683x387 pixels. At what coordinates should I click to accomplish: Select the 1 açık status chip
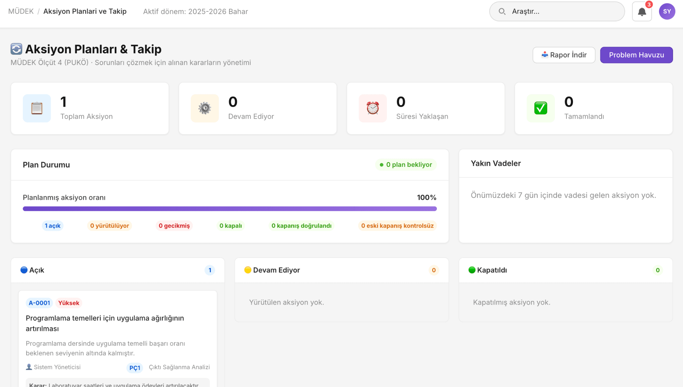(53, 226)
